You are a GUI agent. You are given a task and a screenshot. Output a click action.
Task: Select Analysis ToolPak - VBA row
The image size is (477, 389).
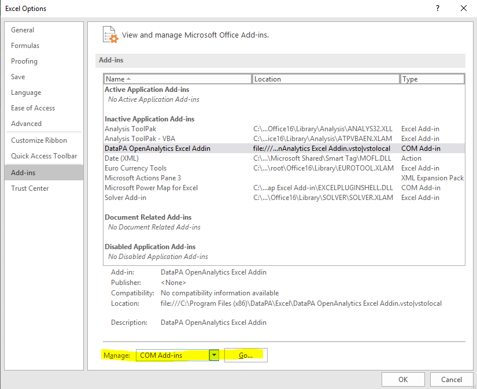284,139
